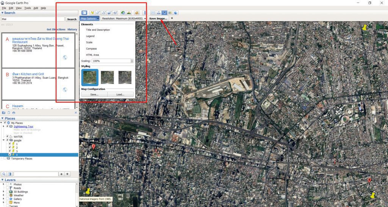388x207 pixels.
Task: Uncheck the My Places checkbox
Action: [x=5, y=123]
